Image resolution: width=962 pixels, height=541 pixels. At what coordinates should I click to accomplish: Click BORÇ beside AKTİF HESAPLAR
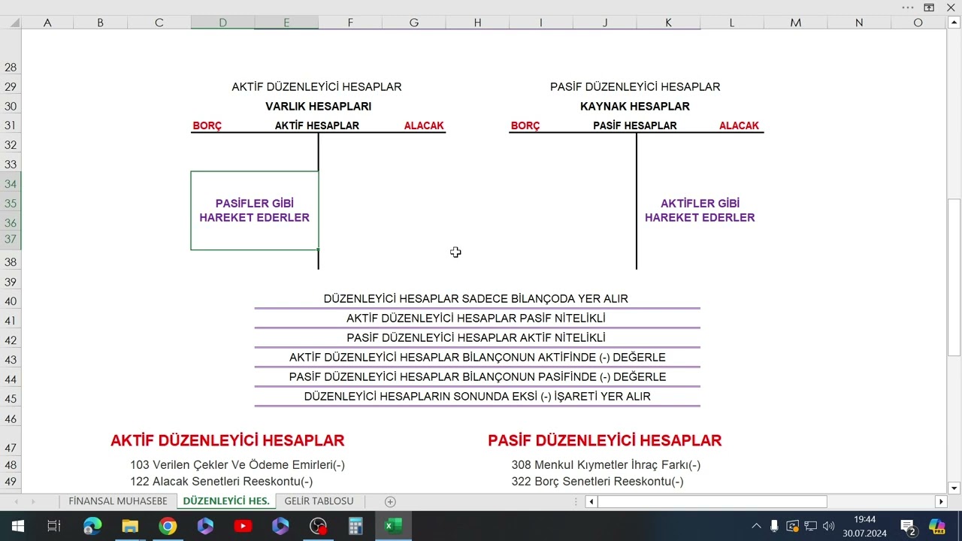(x=207, y=125)
